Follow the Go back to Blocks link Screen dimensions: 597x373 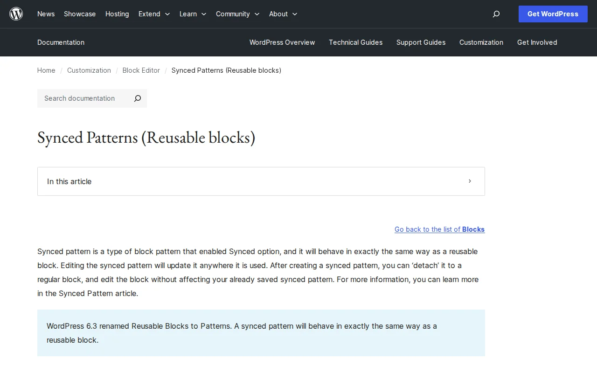[439, 229]
